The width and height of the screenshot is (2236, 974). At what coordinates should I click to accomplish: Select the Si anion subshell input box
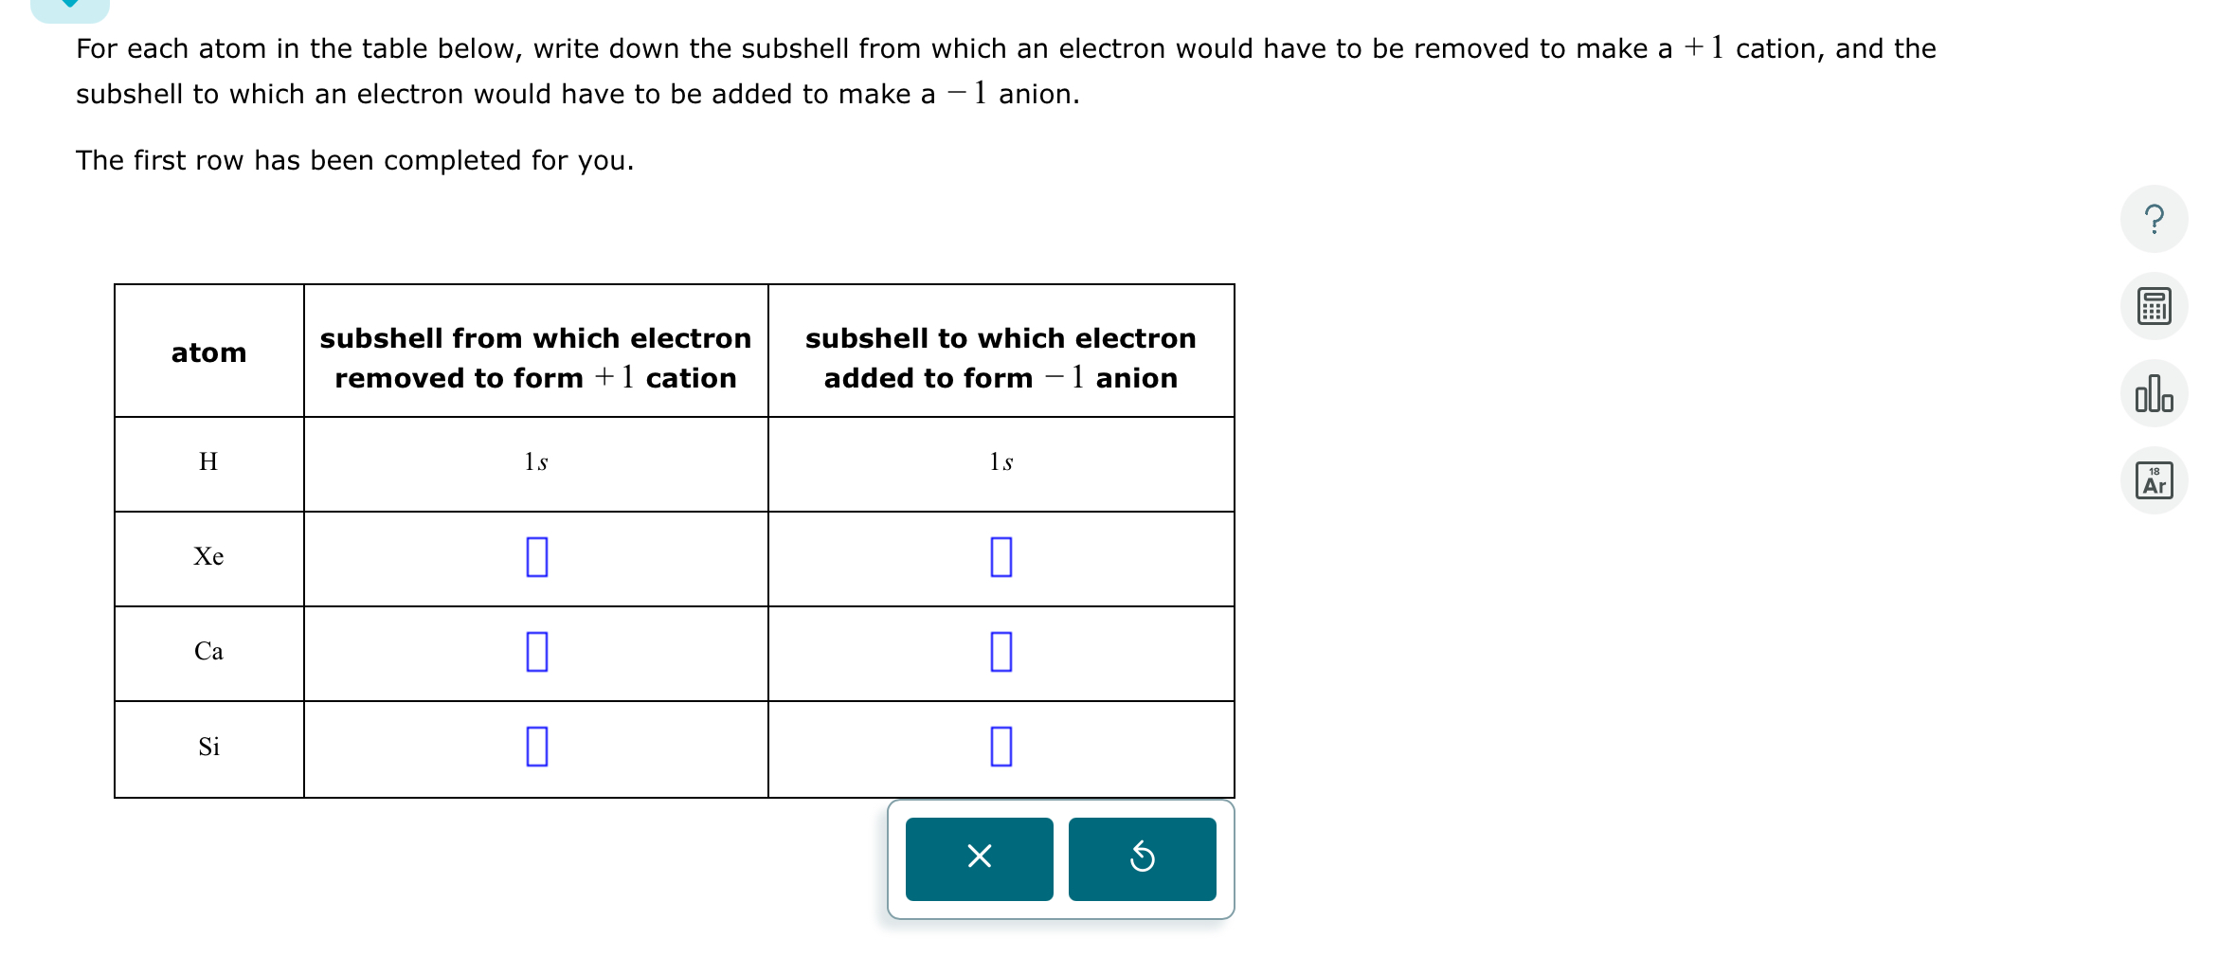pyautogui.click(x=1001, y=748)
